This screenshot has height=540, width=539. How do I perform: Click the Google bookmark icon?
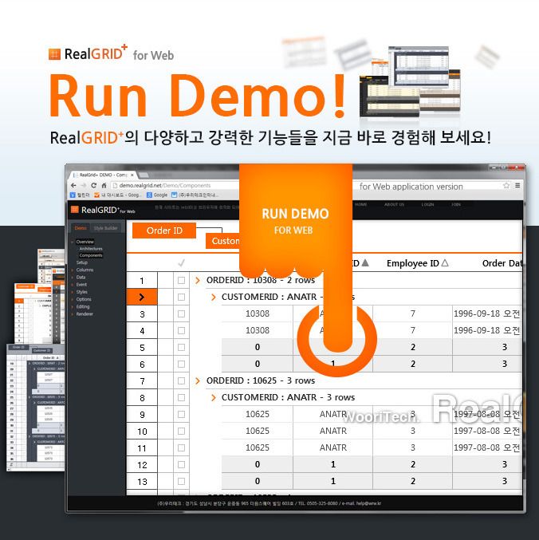tap(149, 195)
